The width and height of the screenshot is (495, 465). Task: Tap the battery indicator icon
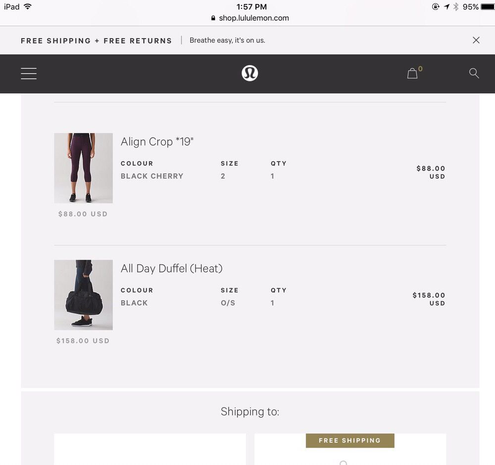tap(488, 7)
